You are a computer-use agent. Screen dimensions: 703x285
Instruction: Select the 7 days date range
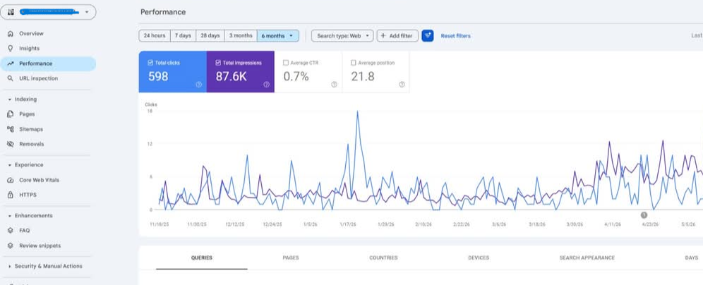(183, 36)
